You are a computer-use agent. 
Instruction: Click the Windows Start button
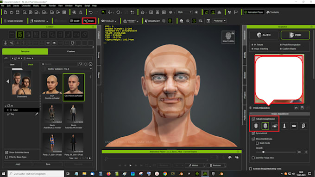(x=3, y=174)
